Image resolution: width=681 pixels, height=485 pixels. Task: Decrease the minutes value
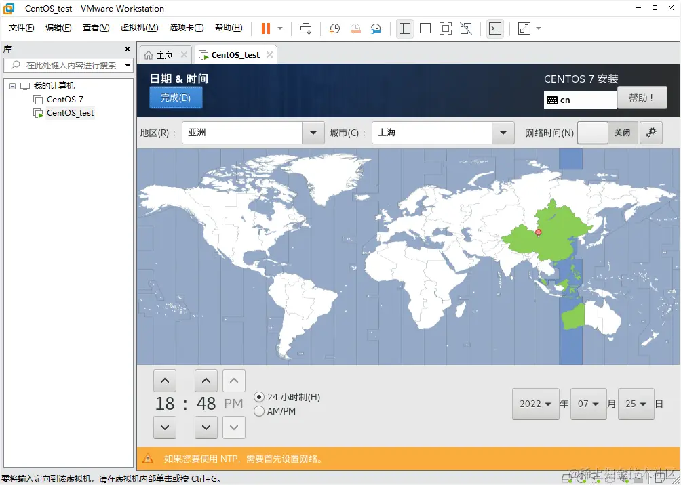(x=206, y=427)
